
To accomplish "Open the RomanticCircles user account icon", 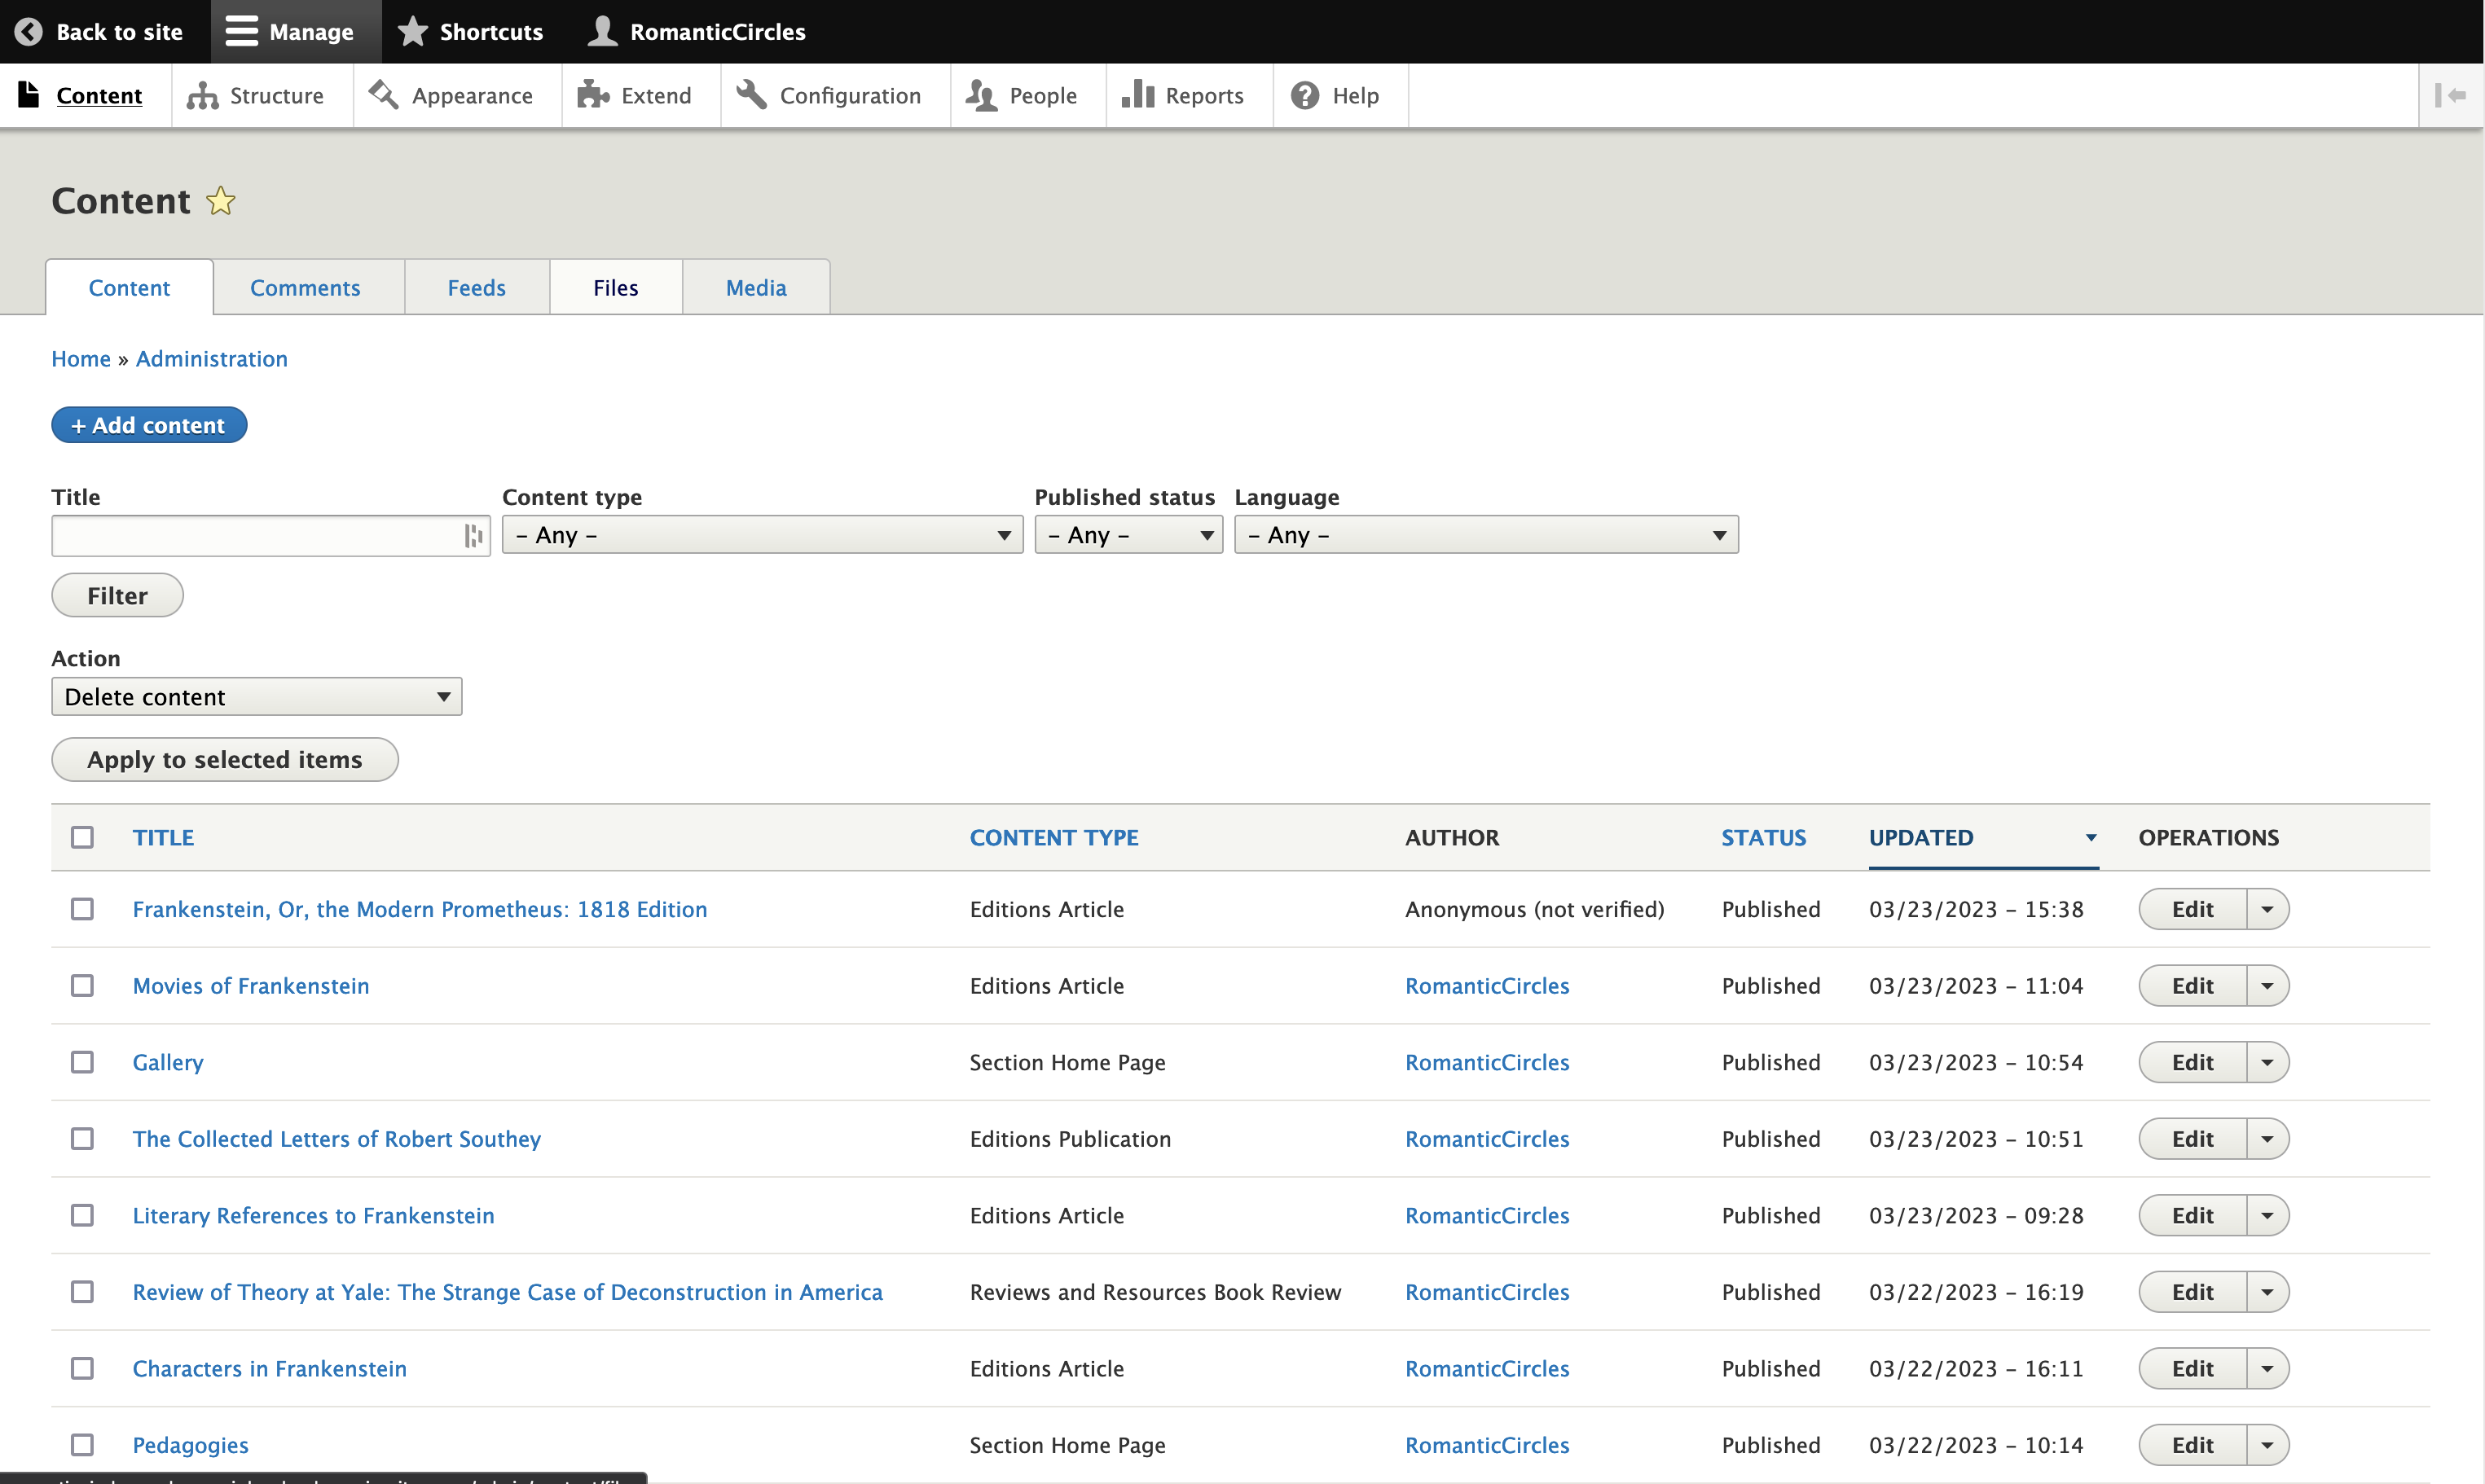I will pos(602,32).
